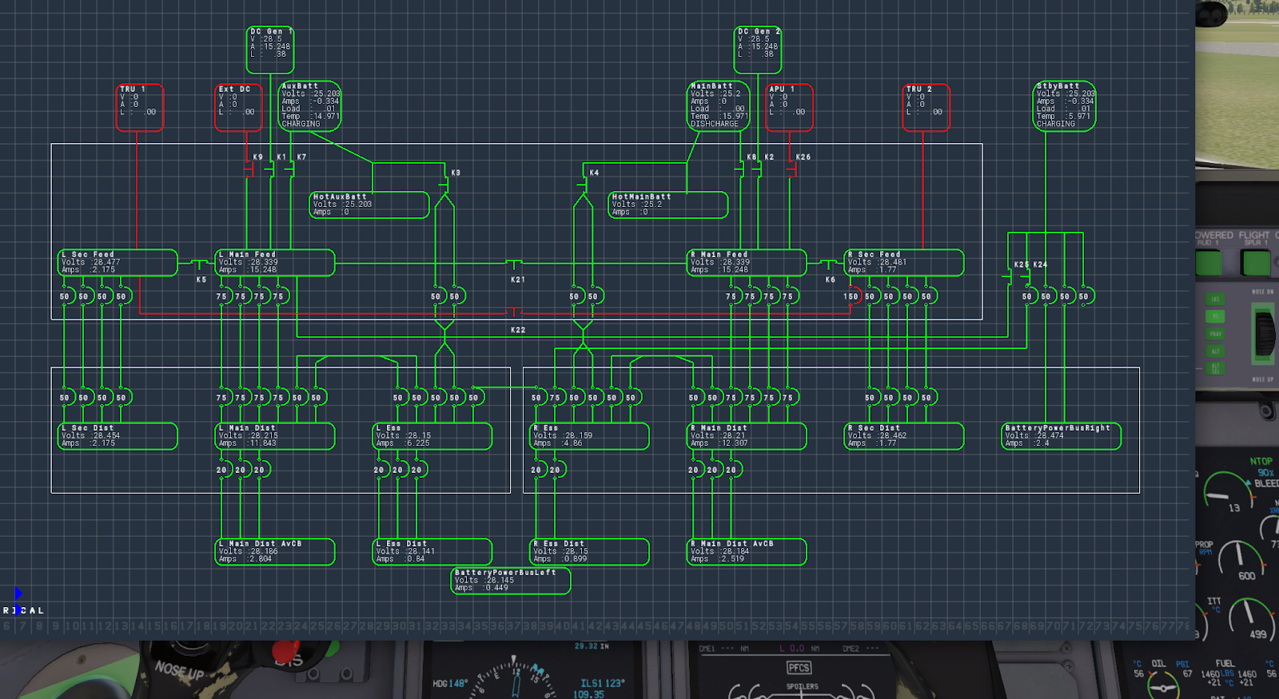Toggle the green RUD 1 cockpit button
The image size is (1279, 699).
click(x=1209, y=263)
